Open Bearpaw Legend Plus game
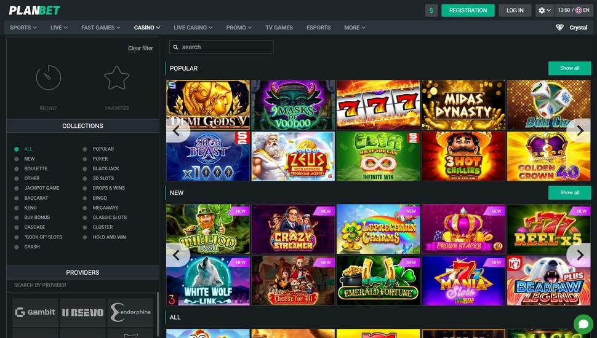The width and height of the screenshot is (597, 338). click(x=548, y=281)
